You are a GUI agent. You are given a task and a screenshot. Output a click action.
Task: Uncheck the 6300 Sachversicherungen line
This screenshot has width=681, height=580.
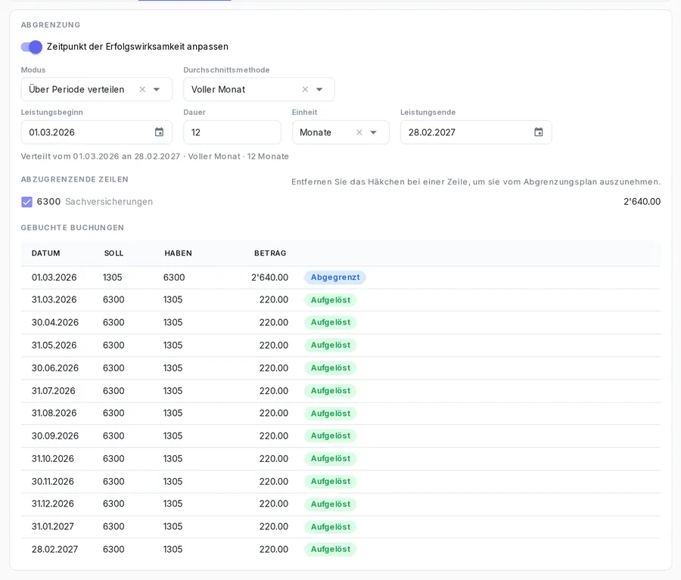(27, 202)
